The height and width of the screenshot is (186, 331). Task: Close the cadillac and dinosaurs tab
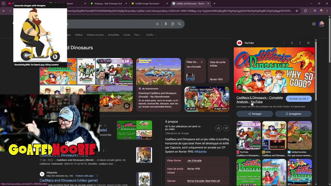pos(208,4)
